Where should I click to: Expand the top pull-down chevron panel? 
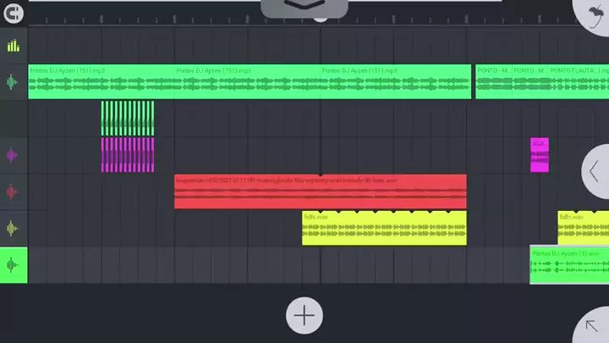[x=304, y=7]
